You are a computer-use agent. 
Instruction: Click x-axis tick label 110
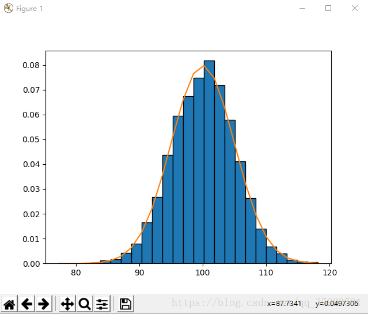(x=266, y=273)
